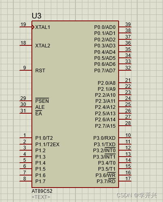
Task: Click the P0.0/AD0 pin label
Action: click(105, 27)
